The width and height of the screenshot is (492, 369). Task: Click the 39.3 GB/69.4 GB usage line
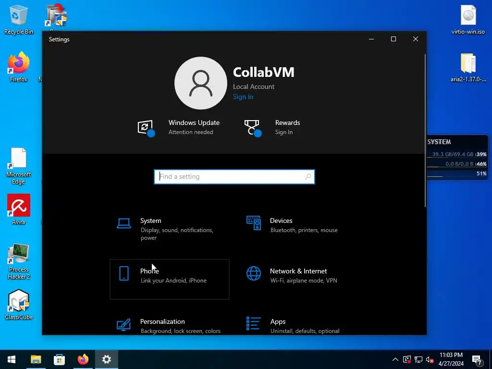pyautogui.click(x=459, y=154)
